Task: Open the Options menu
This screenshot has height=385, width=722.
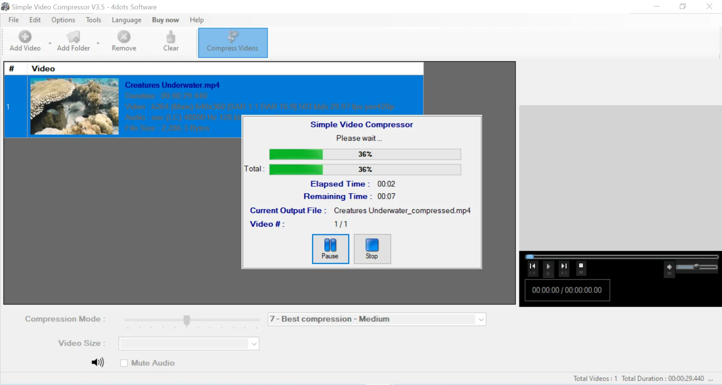Action: 63,20
